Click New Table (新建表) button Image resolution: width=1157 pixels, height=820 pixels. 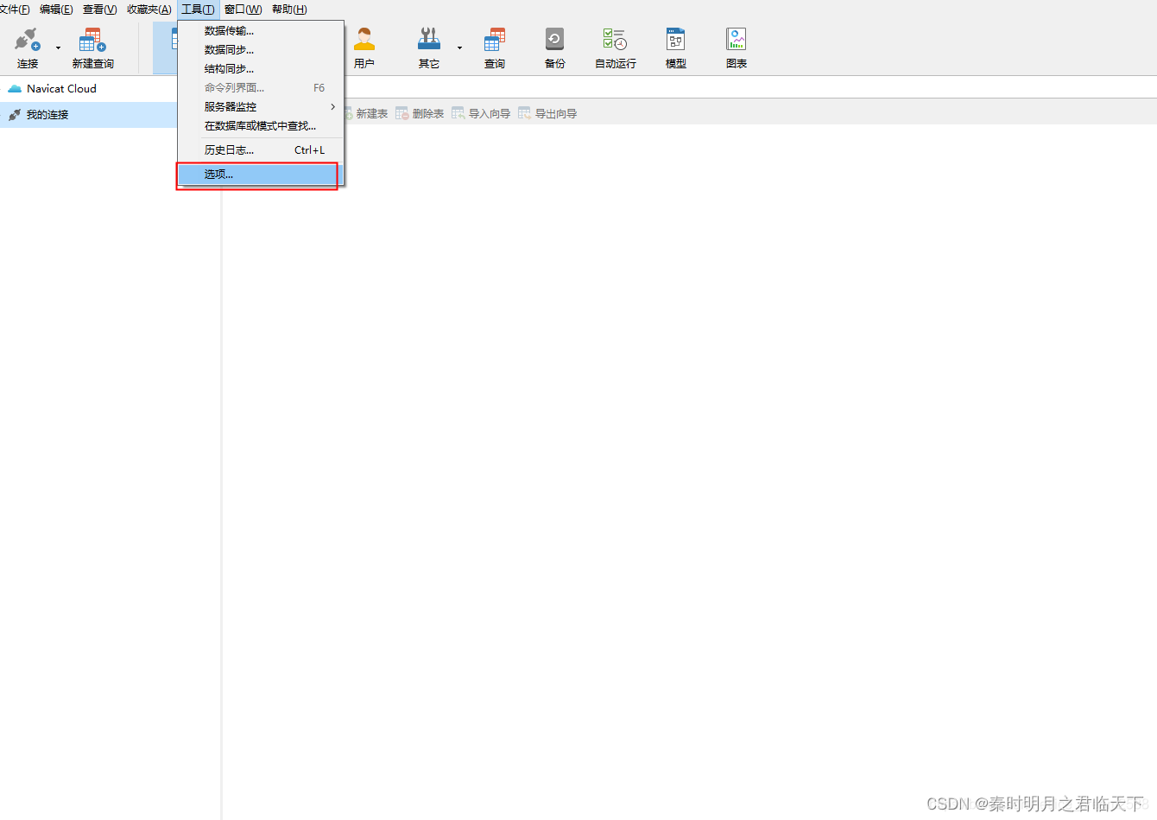(366, 113)
